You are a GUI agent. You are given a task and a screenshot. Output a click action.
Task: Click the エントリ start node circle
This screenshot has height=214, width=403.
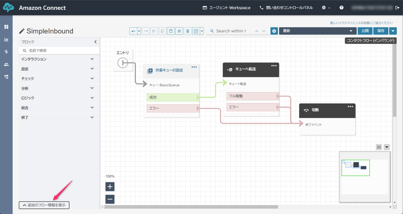(123, 63)
